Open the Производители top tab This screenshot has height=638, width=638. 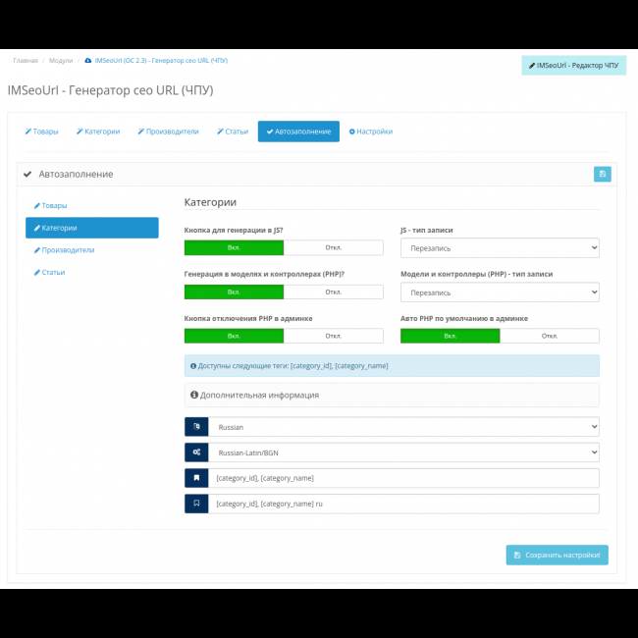pyautogui.click(x=168, y=132)
